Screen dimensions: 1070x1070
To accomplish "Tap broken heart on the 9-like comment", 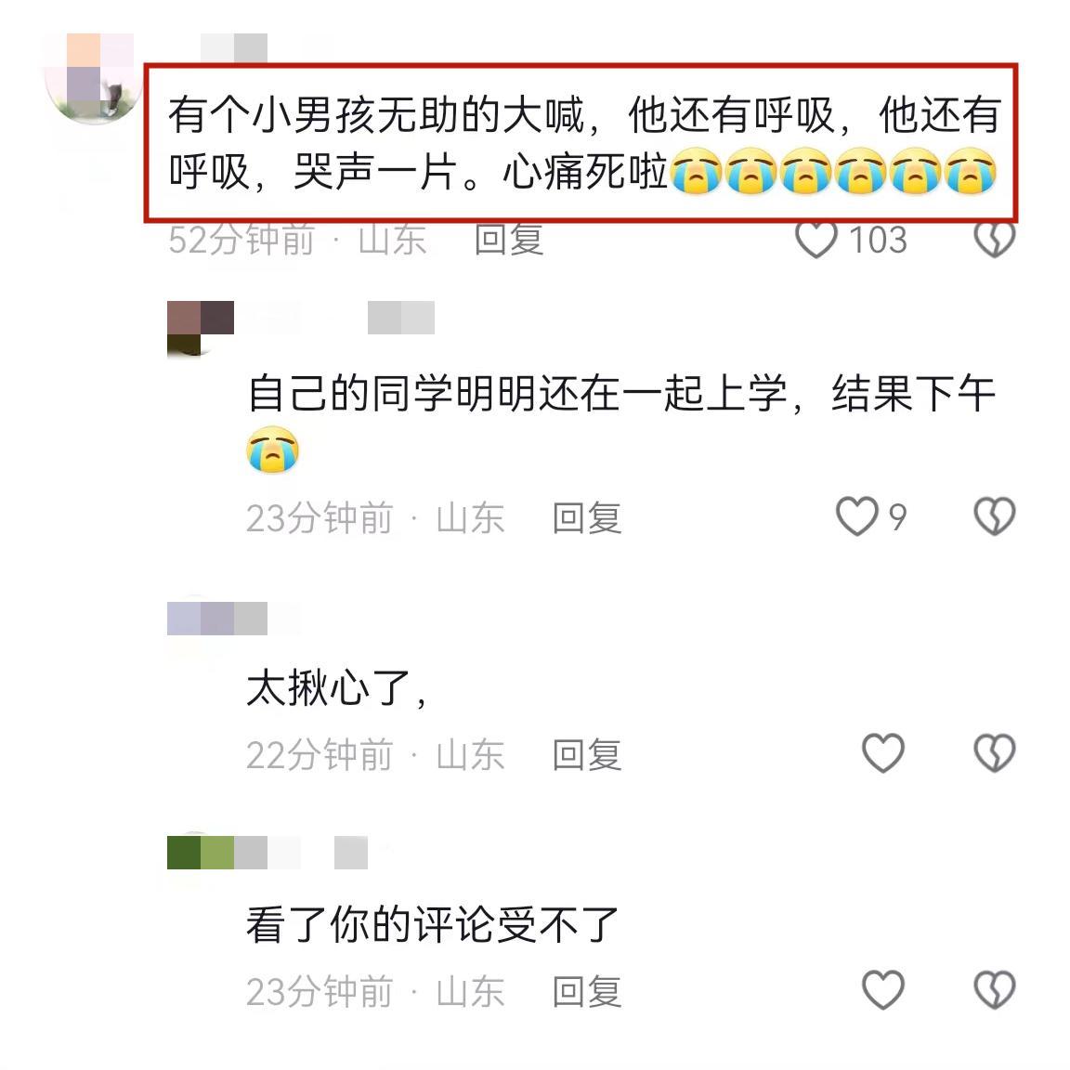I will click(x=994, y=516).
